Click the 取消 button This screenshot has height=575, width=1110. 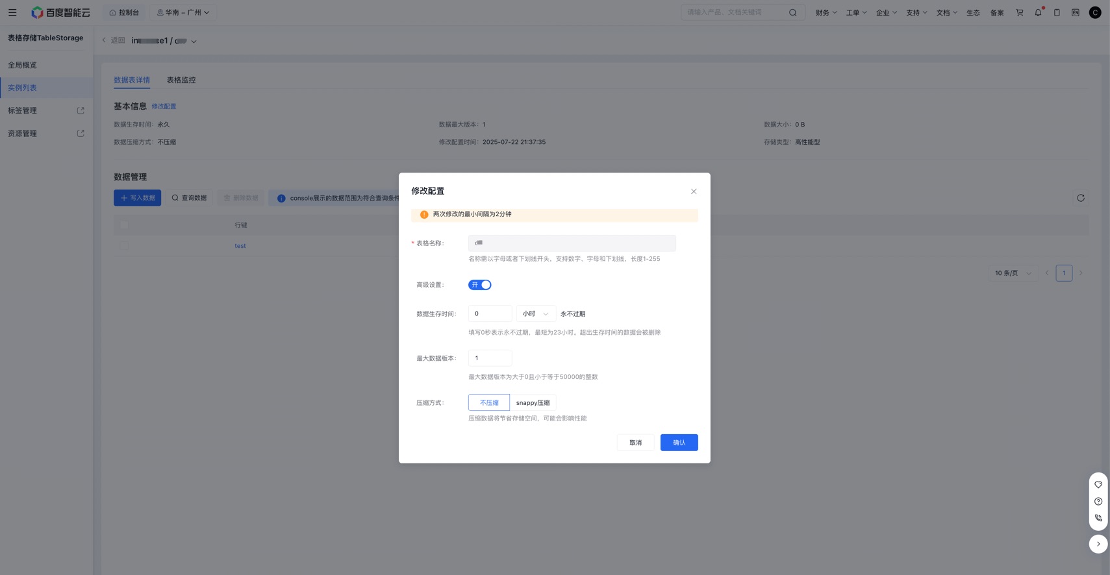(x=635, y=443)
